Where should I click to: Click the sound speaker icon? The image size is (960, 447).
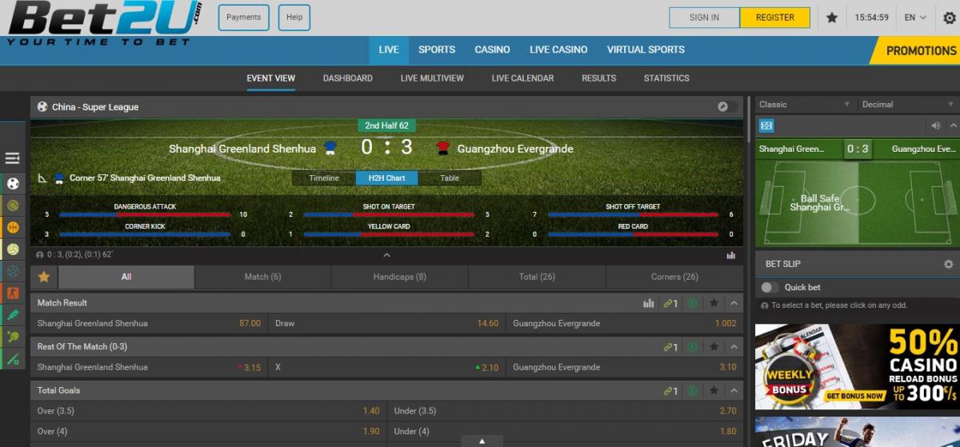(x=936, y=126)
